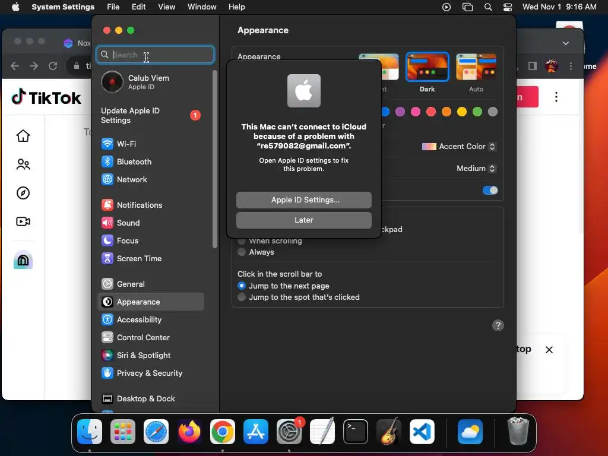Click TikTok LIVE camera icon
This screenshot has height=456, width=608.
[x=23, y=221]
